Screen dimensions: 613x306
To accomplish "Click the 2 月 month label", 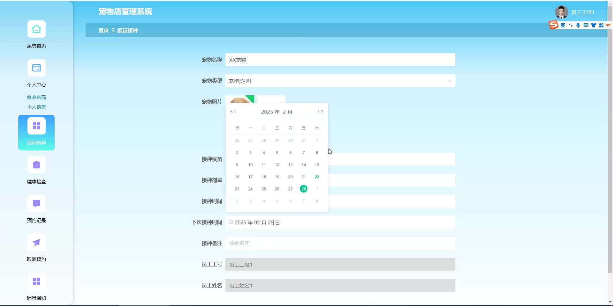I will [287, 112].
